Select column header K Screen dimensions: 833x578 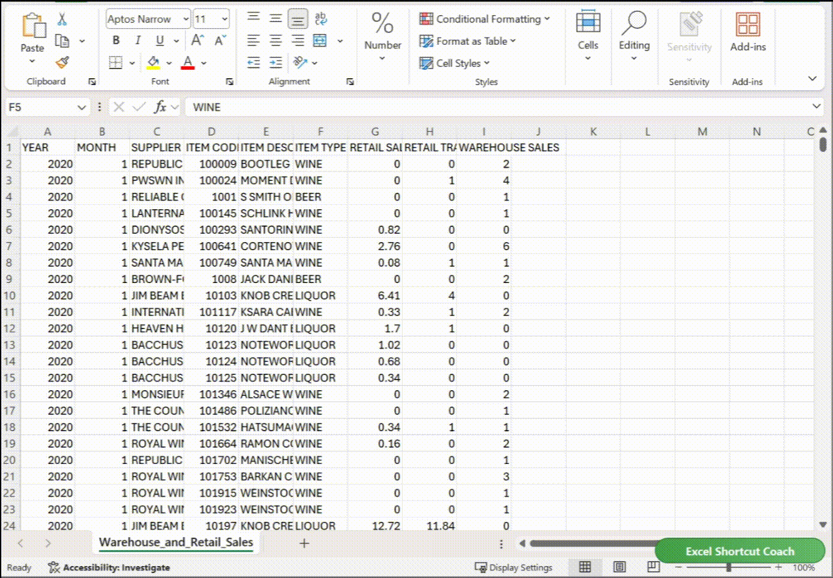593,132
